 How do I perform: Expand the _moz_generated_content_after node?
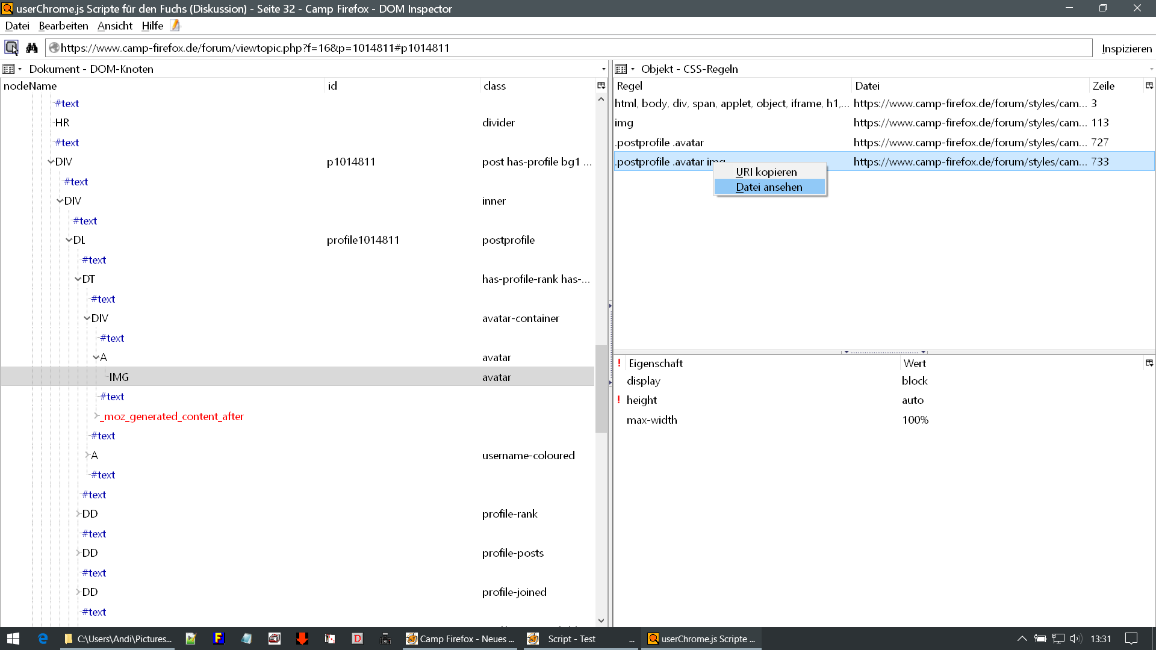96,416
